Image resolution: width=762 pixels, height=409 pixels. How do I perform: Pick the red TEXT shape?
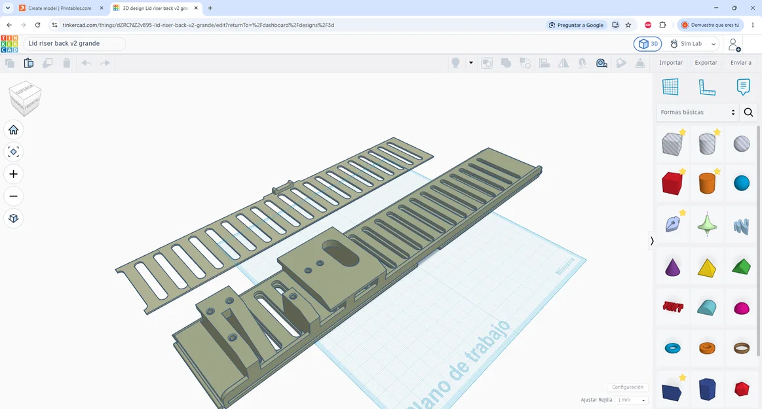[x=673, y=307]
